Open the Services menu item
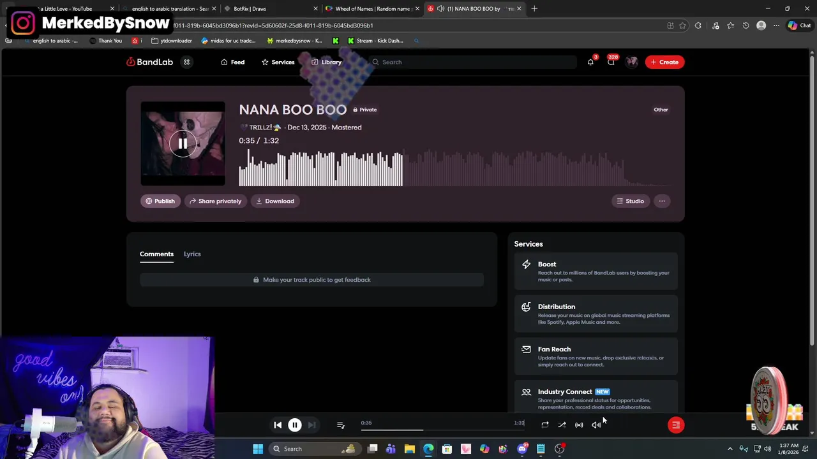The image size is (817, 459). click(x=278, y=62)
